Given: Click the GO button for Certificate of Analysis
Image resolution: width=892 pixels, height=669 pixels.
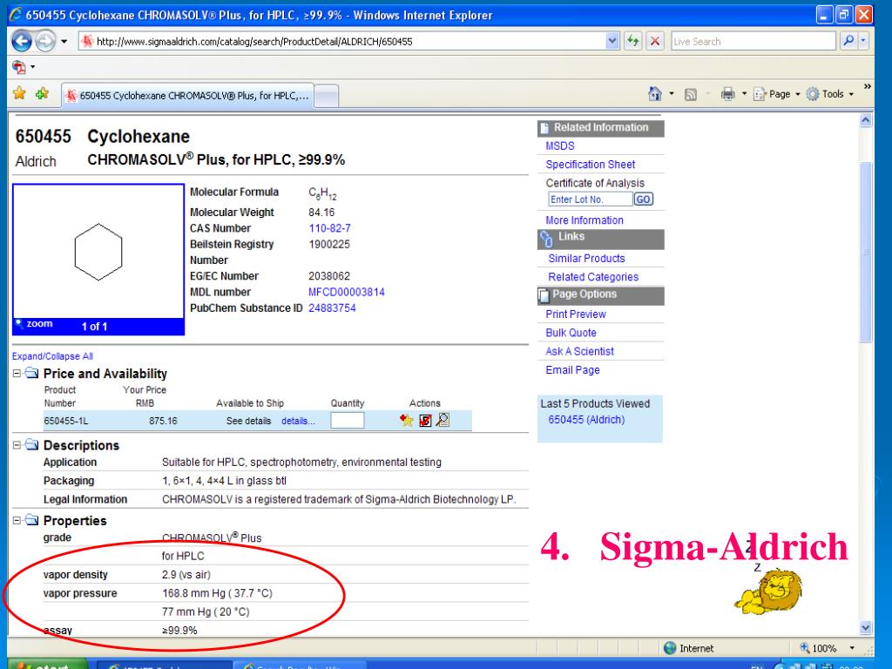Looking at the screenshot, I should 644,199.
